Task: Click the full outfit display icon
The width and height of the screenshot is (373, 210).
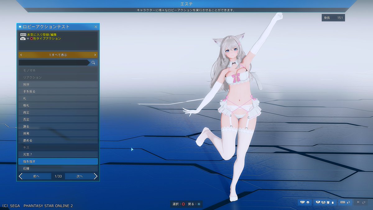Action: coord(323,202)
